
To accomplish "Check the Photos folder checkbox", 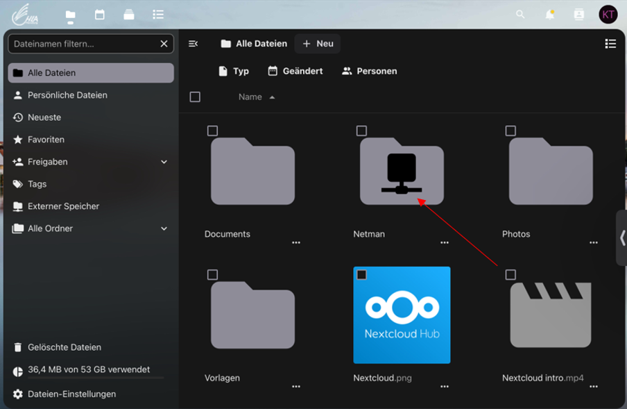I will pos(510,131).
